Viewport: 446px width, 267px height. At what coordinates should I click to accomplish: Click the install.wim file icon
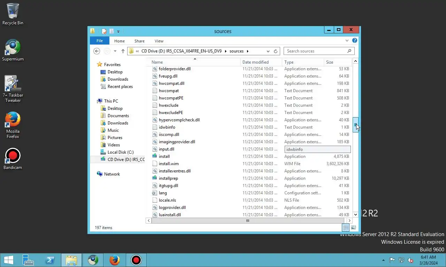pyautogui.click(x=155, y=164)
